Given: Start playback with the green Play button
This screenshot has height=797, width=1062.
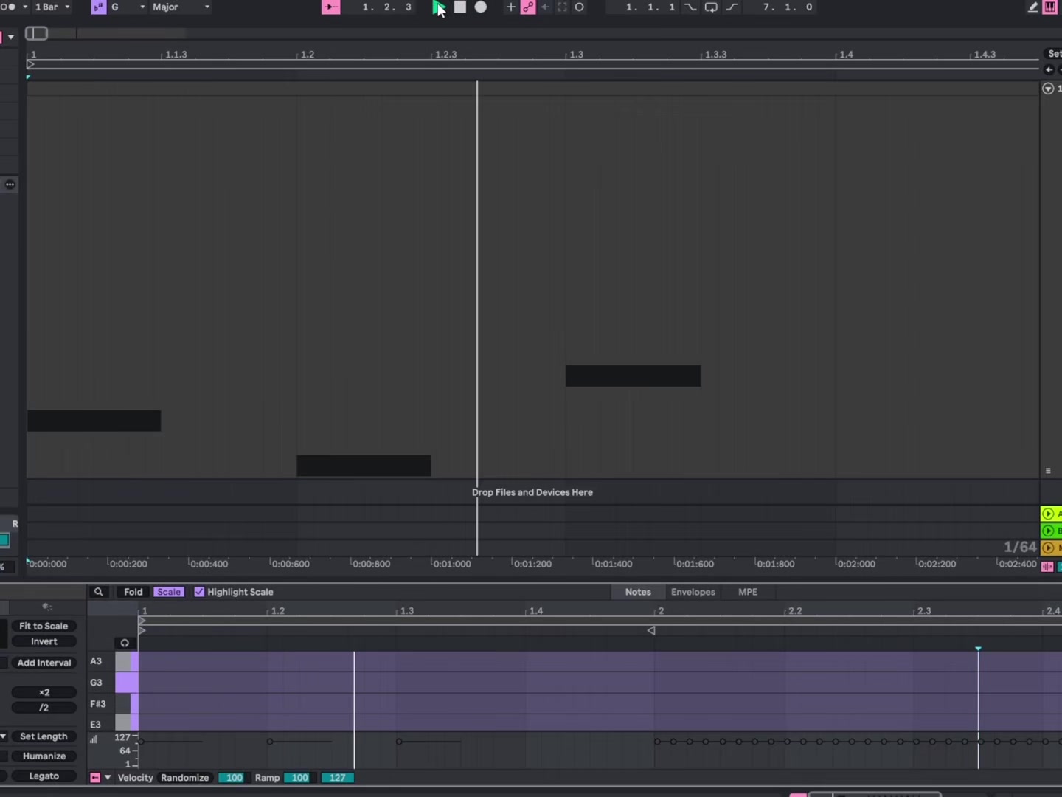Looking at the screenshot, I should (439, 7).
